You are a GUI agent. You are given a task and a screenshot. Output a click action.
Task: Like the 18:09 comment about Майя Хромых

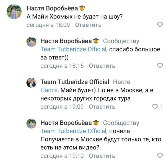[160, 25]
